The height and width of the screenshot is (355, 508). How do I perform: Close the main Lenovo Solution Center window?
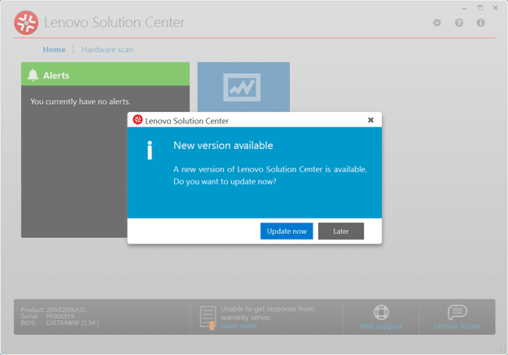click(495, 8)
